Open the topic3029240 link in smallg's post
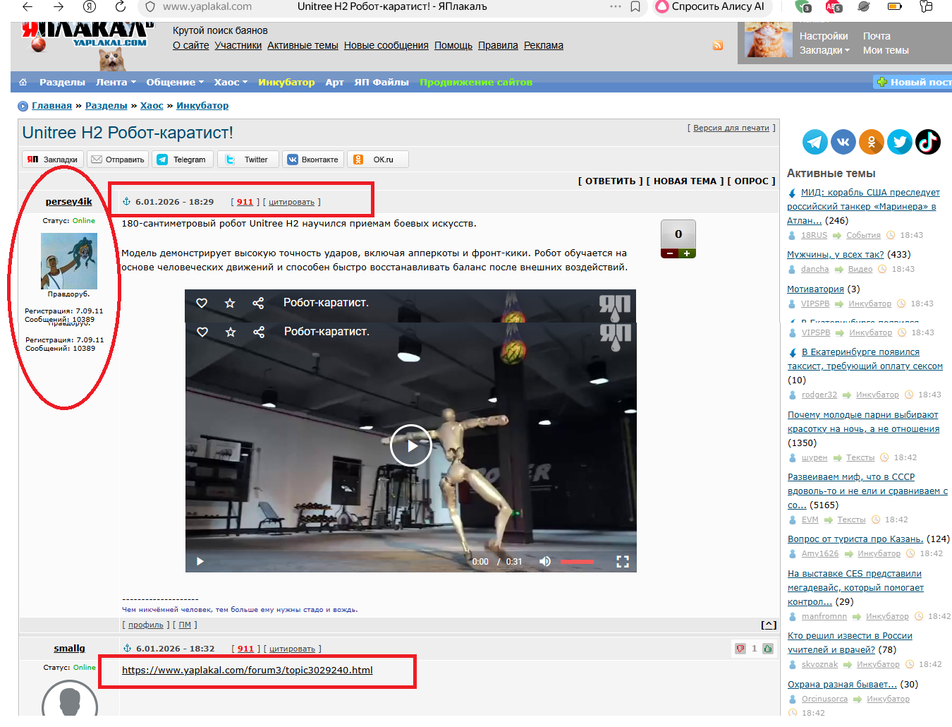The image size is (952, 727). tap(248, 670)
